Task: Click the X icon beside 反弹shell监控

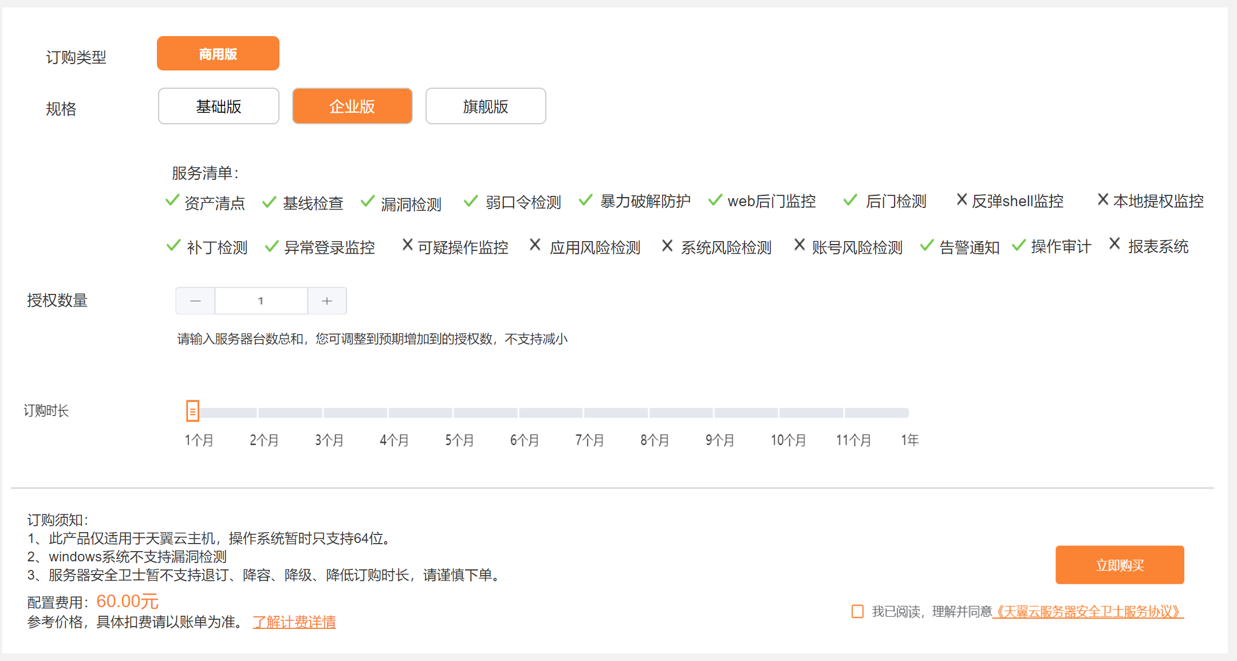Action: point(962,199)
